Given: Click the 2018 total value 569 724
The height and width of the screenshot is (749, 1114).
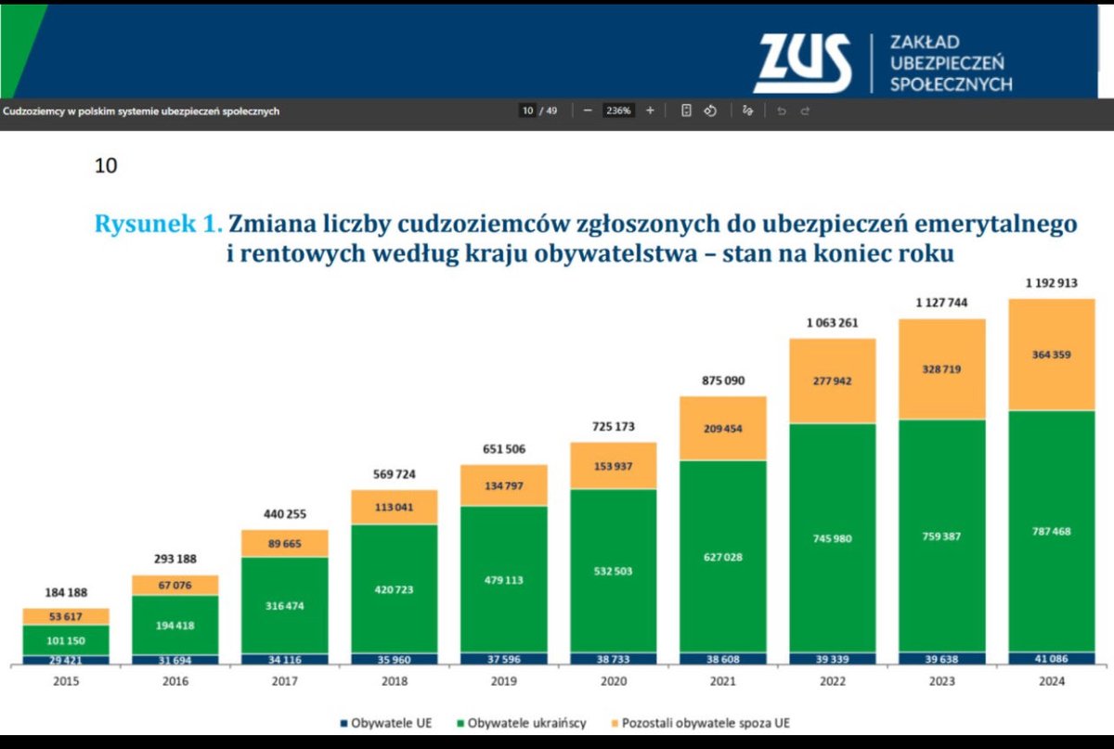Looking at the screenshot, I should coord(394,474).
